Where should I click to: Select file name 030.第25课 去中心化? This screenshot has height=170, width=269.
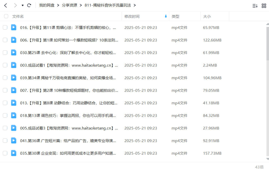tap(68, 53)
